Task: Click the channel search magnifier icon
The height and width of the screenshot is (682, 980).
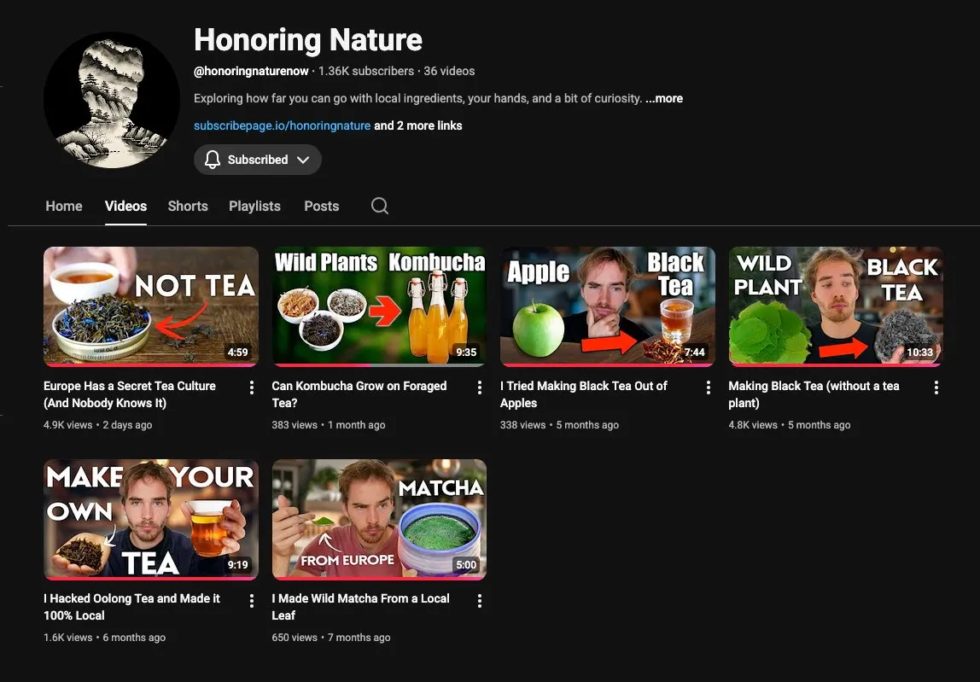Action: coord(380,206)
